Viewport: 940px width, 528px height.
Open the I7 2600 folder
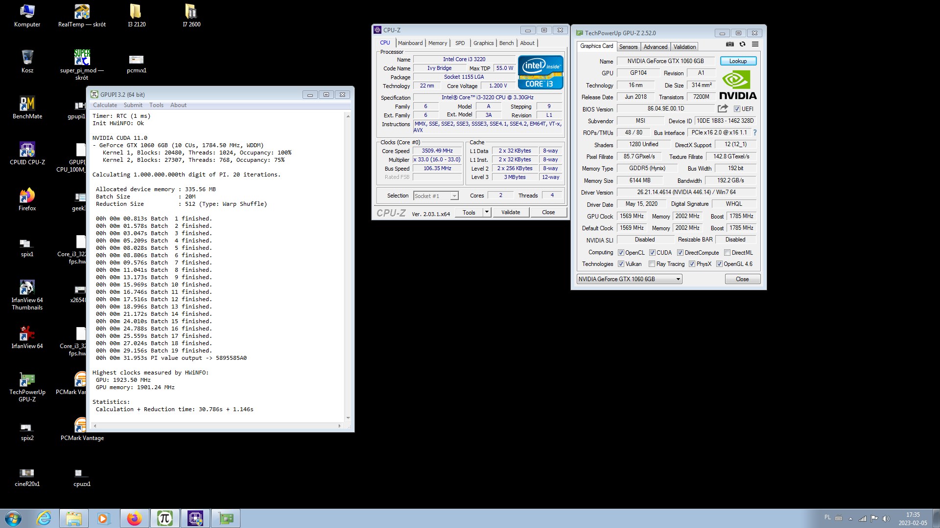click(191, 16)
